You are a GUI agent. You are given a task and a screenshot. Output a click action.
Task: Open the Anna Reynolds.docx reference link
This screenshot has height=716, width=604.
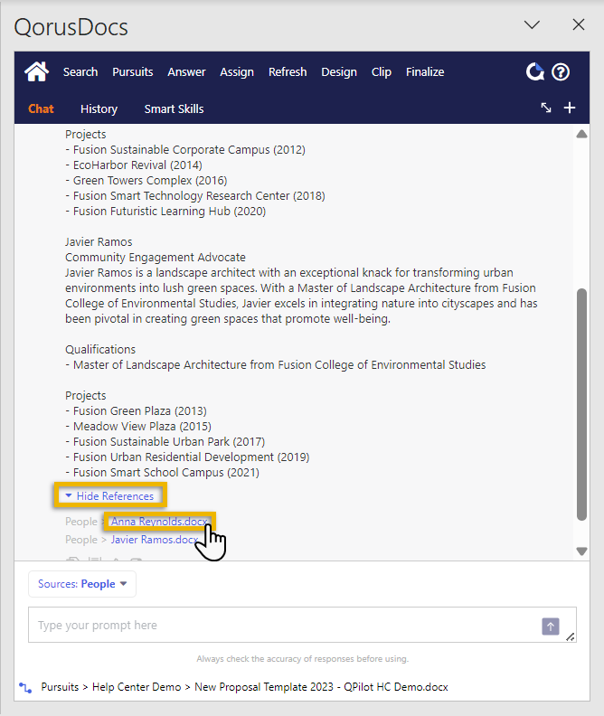click(x=157, y=522)
